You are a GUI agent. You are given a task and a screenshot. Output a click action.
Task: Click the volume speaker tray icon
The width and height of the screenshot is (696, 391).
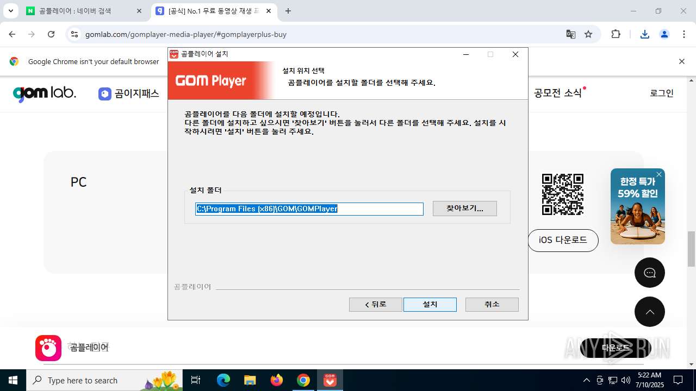[626, 380]
